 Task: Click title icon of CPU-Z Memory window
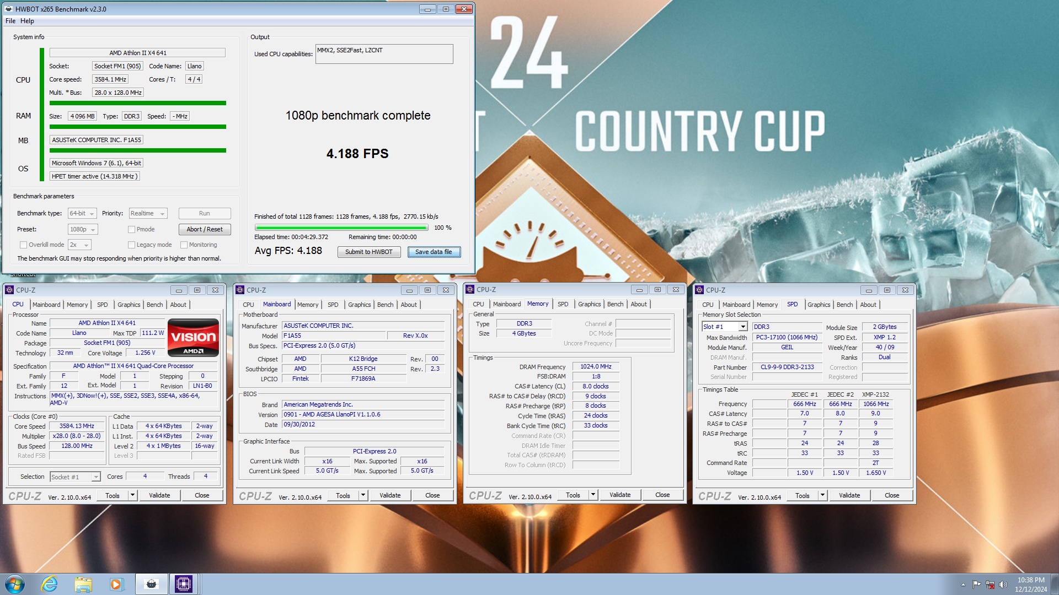pos(470,289)
